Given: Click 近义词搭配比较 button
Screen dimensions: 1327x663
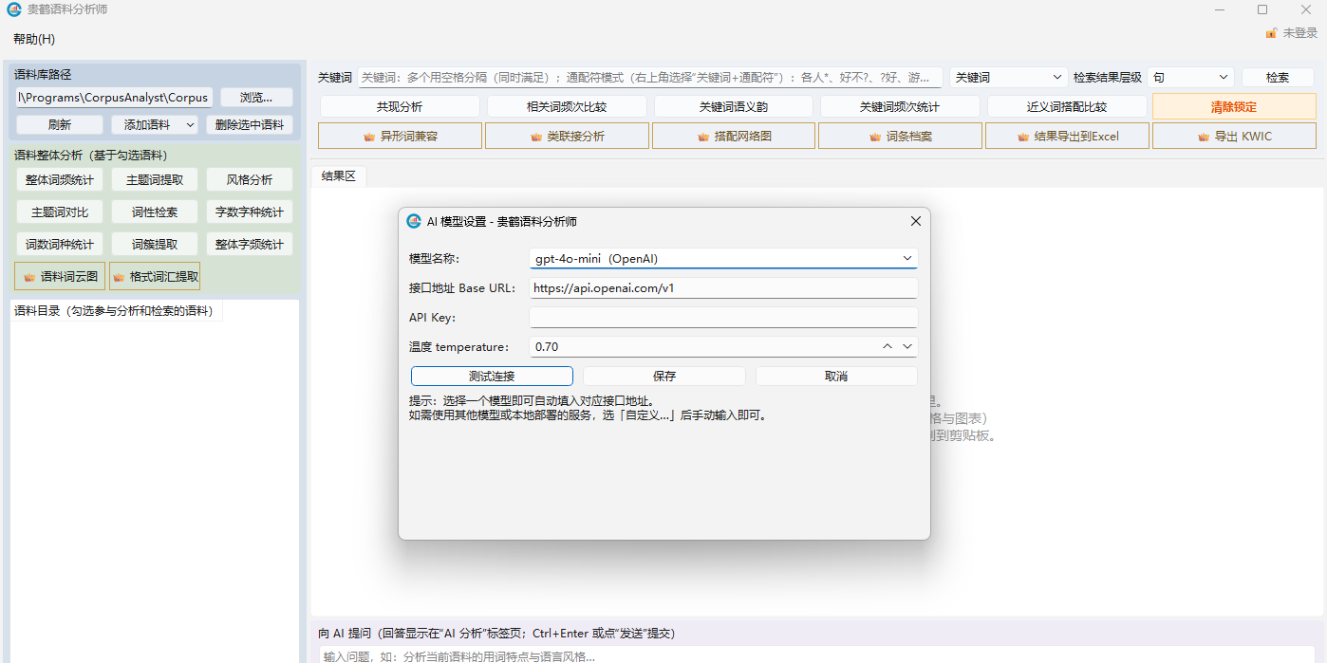Looking at the screenshot, I should tap(1067, 106).
